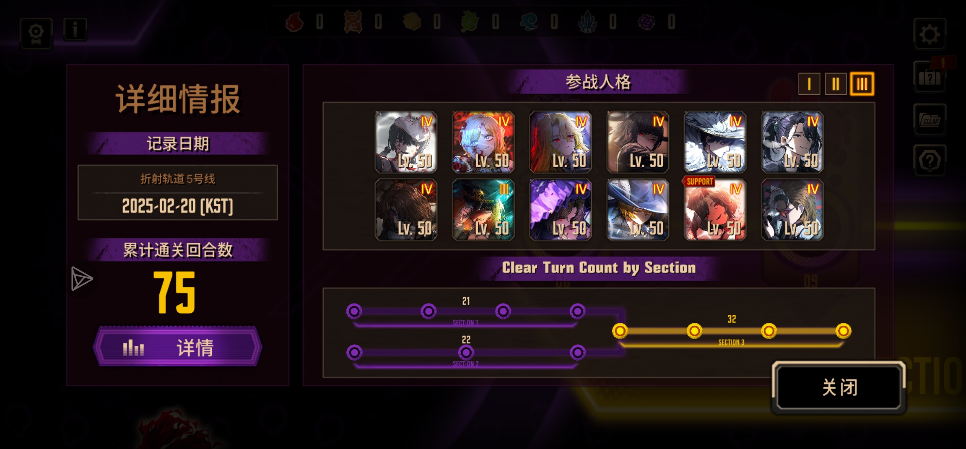Open the medal badge icon
This screenshot has width=966, height=449.
(x=36, y=34)
